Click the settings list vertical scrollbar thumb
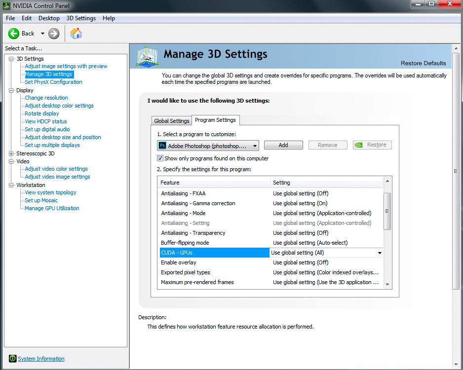The image size is (463, 370). [x=387, y=211]
